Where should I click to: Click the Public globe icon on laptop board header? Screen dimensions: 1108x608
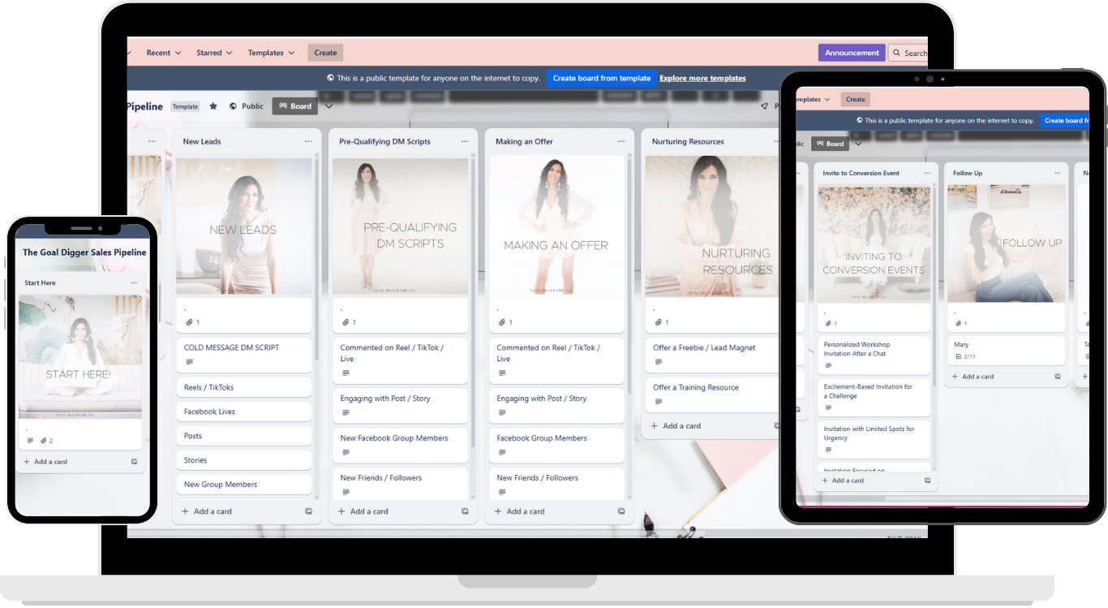[233, 106]
